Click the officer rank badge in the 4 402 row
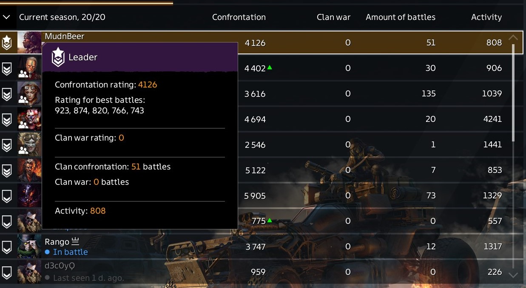The image size is (526, 288). pyautogui.click(x=7, y=68)
